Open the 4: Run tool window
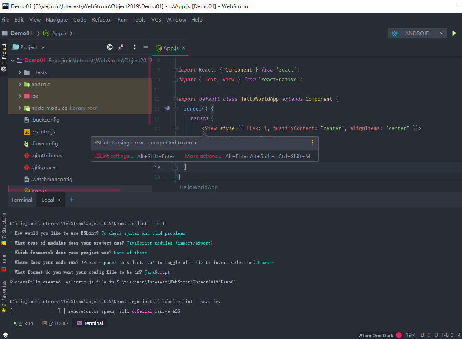The width and height of the screenshot is (462, 339). (23, 323)
